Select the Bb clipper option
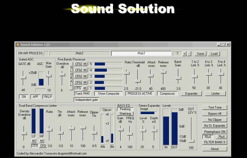This screenshot has width=247, height=158. coord(112,146)
